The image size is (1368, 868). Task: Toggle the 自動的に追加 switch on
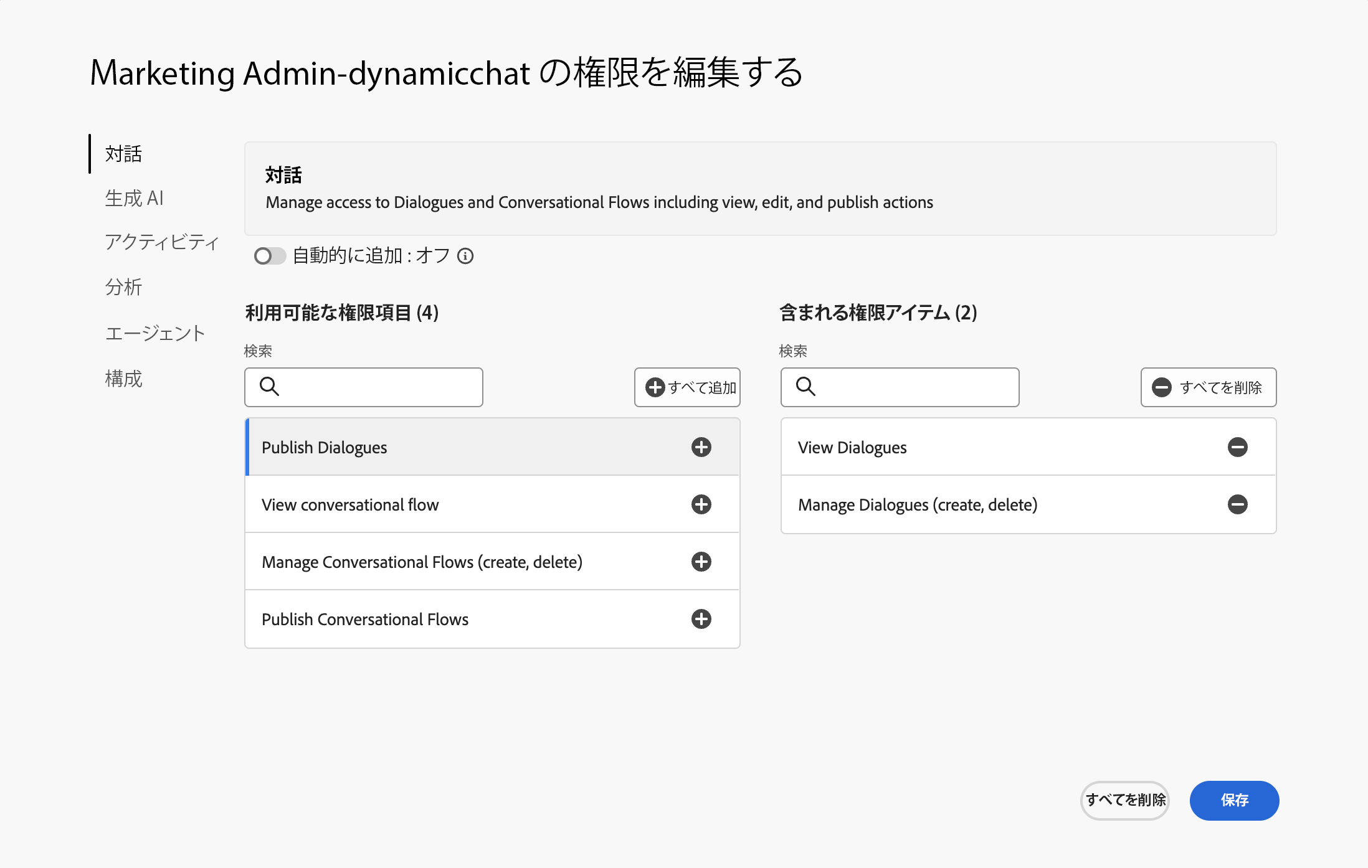tap(269, 256)
